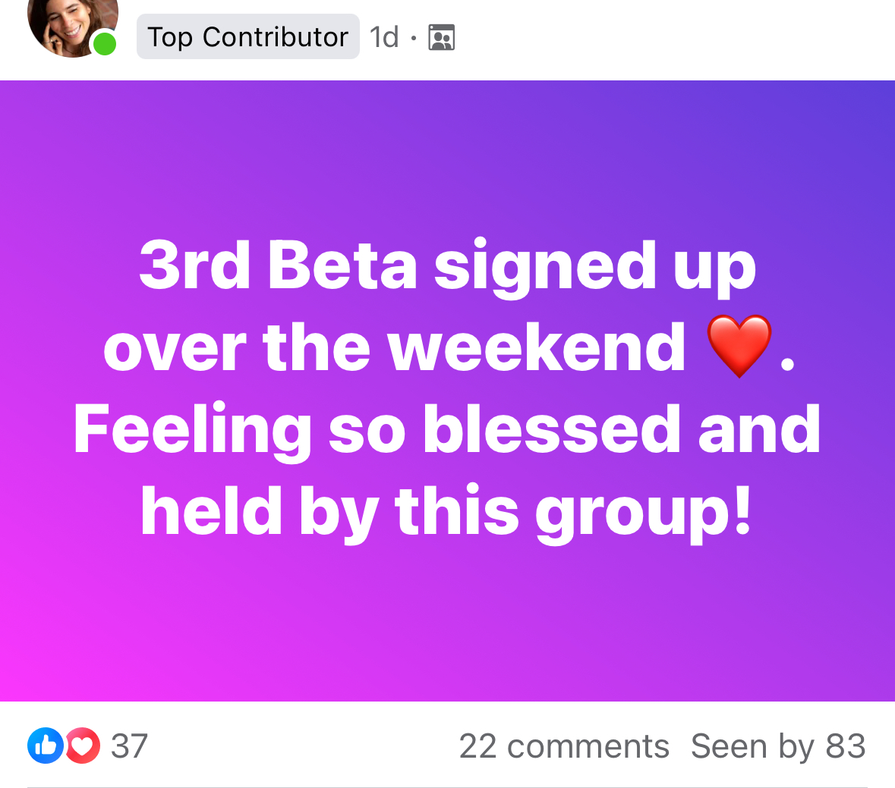Open the Top Contributor badge details

pos(247,36)
